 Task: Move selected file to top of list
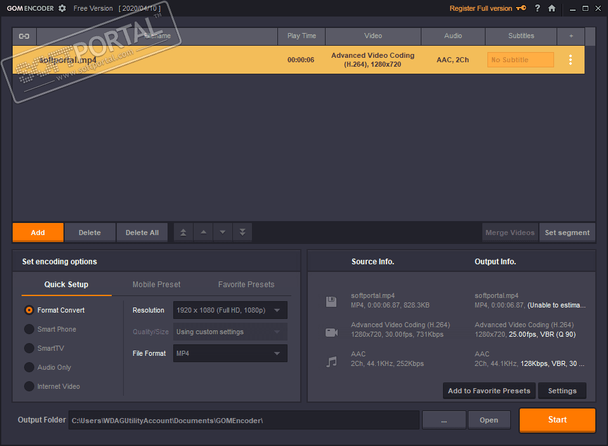[x=183, y=233]
